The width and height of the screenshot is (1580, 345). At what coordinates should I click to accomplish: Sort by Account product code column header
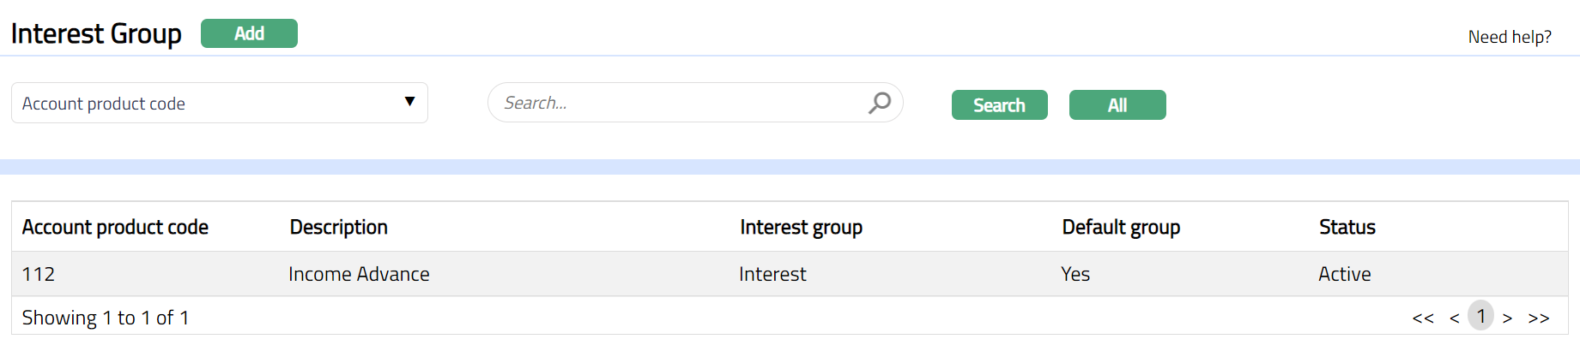115,227
